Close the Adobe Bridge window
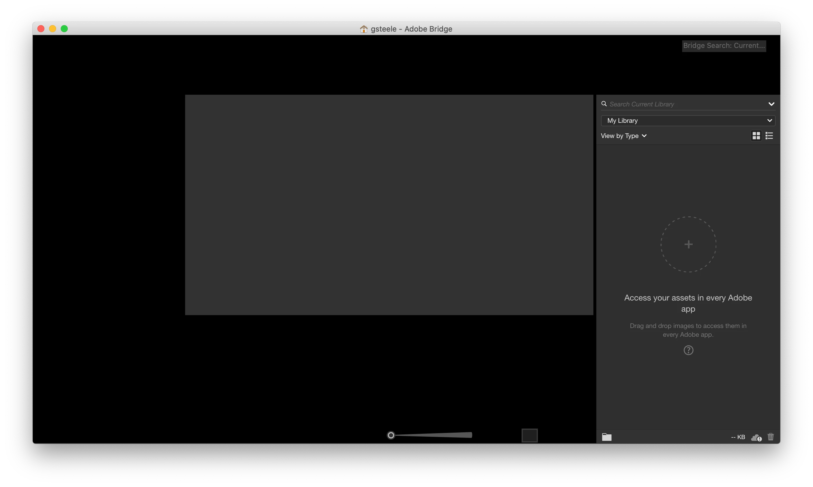This screenshot has width=813, height=487. point(41,29)
